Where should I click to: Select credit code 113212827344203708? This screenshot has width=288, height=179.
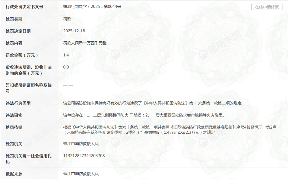(x=84, y=156)
